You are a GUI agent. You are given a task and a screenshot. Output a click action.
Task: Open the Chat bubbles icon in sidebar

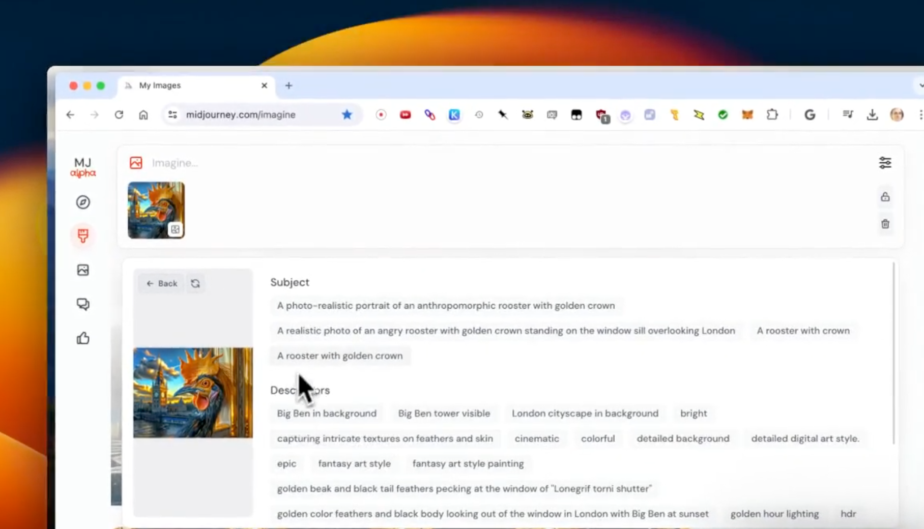[x=83, y=304]
